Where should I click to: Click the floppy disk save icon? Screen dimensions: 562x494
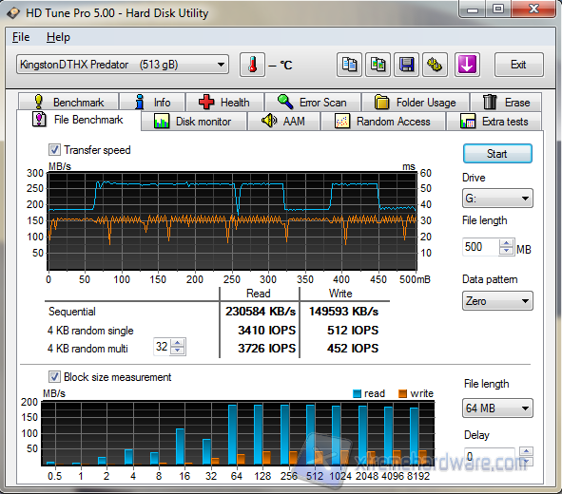406,65
